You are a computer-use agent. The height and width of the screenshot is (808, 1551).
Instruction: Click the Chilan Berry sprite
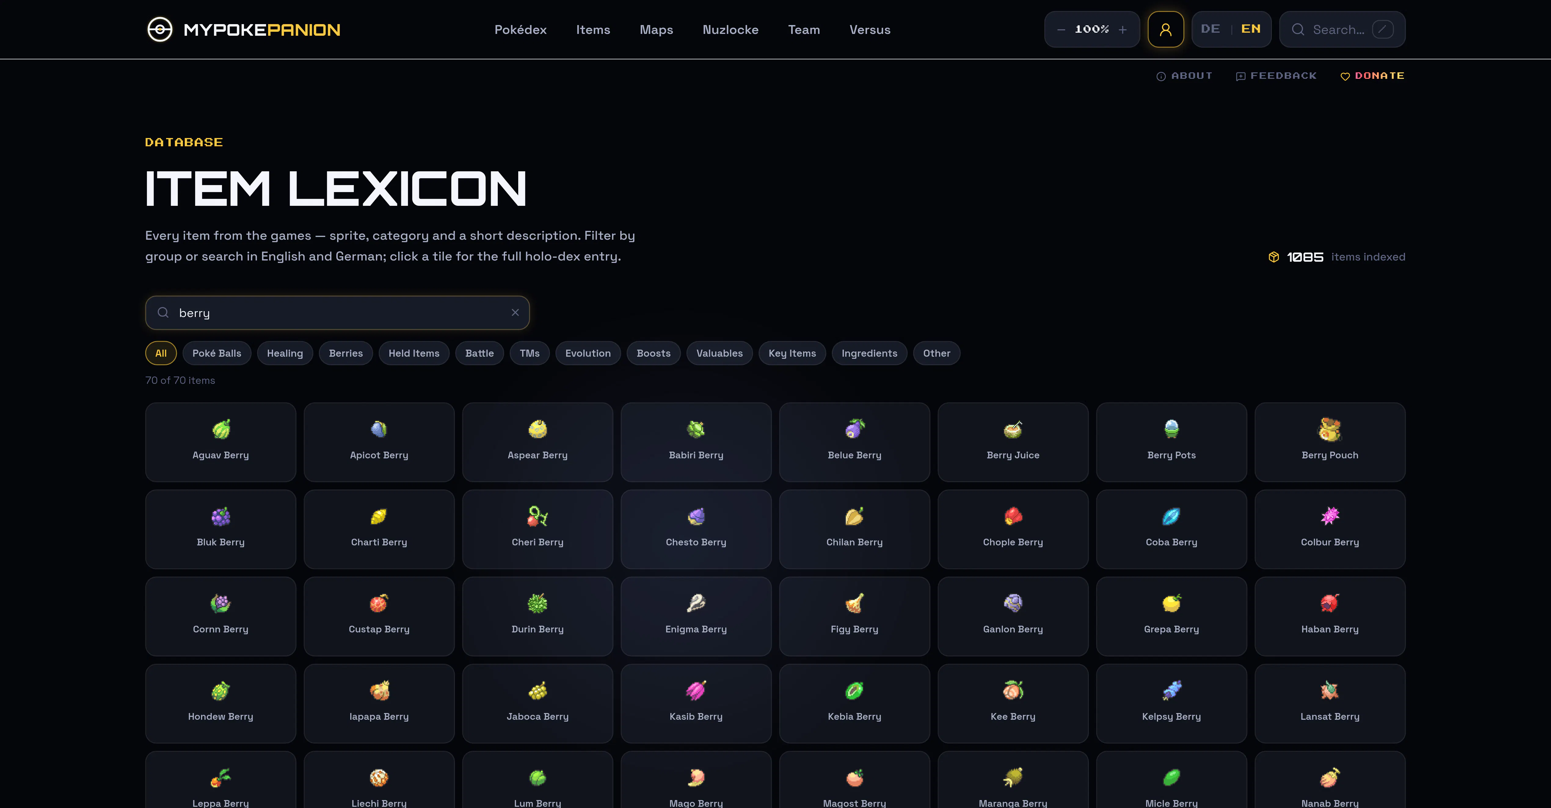coord(854,517)
